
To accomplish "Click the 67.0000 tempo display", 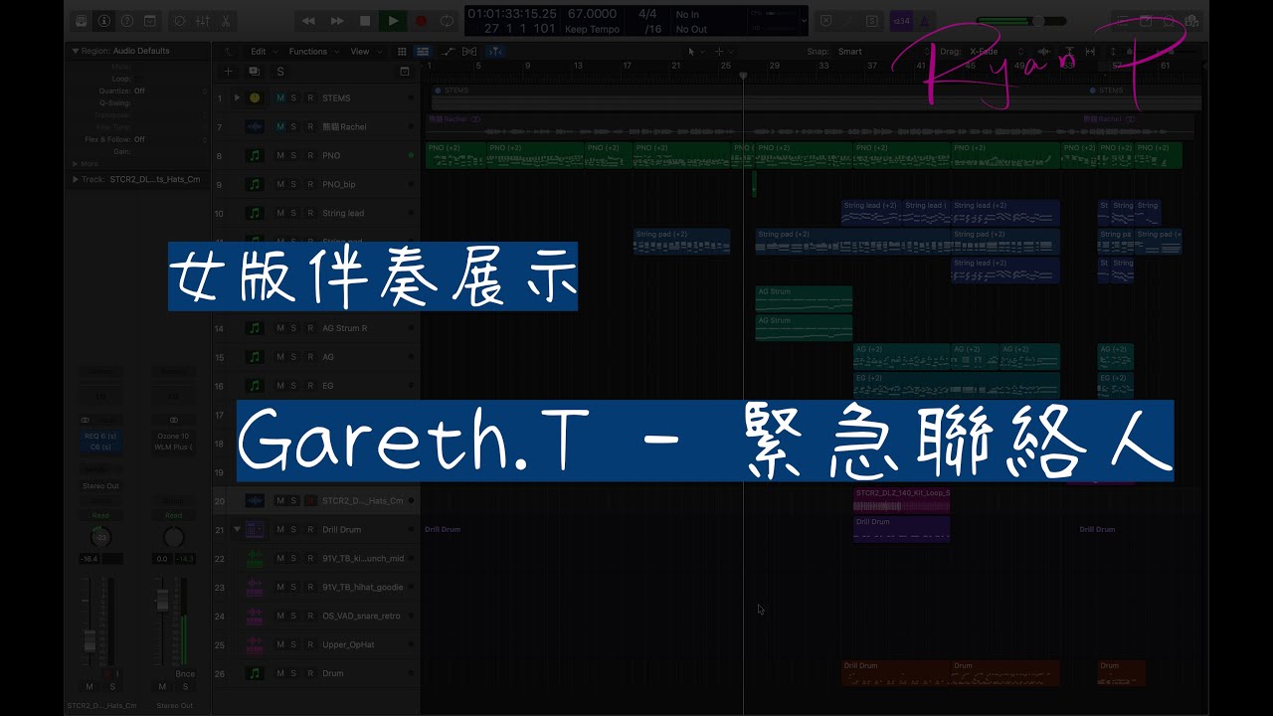I will tap(592, 14).
